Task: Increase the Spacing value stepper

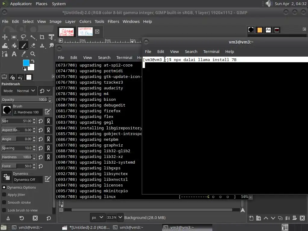Action: [x=34, y=146]
